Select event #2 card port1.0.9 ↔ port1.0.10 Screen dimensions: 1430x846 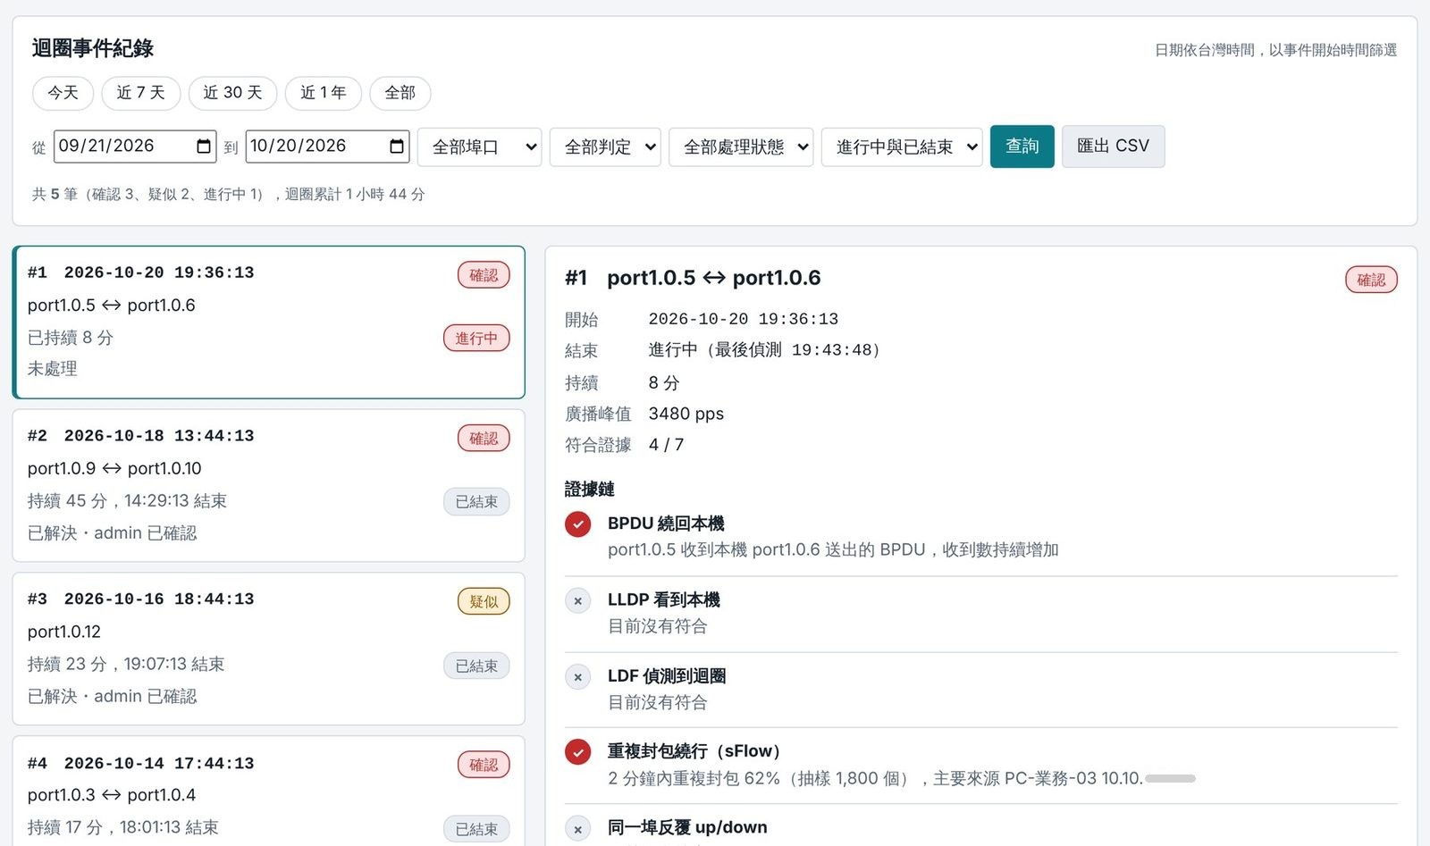click(x=269, y=485)
